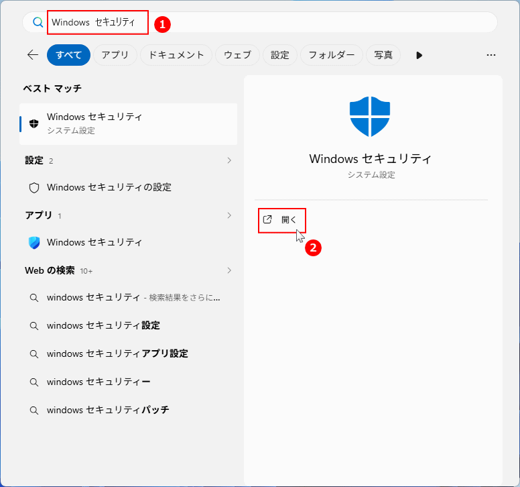Search web for windows セキュリティアプリ設定
The width and height of the screenshot is (520, 487).
(129, 354)
